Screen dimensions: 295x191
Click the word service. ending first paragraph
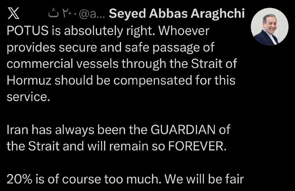(28, 97)
